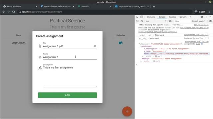Open DevTools settings gear
Viewport: 213px width, 119px height.
point(202,17)
